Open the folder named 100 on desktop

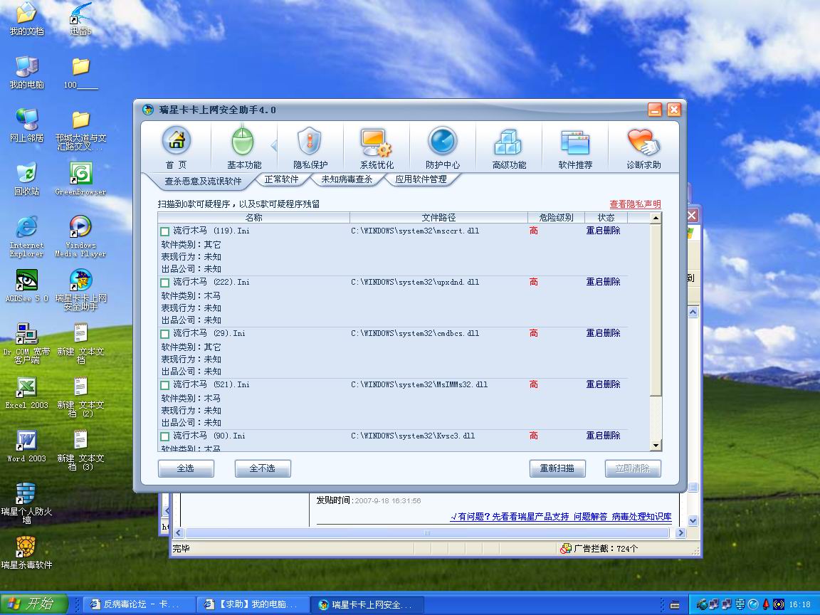tap(80, 72)
